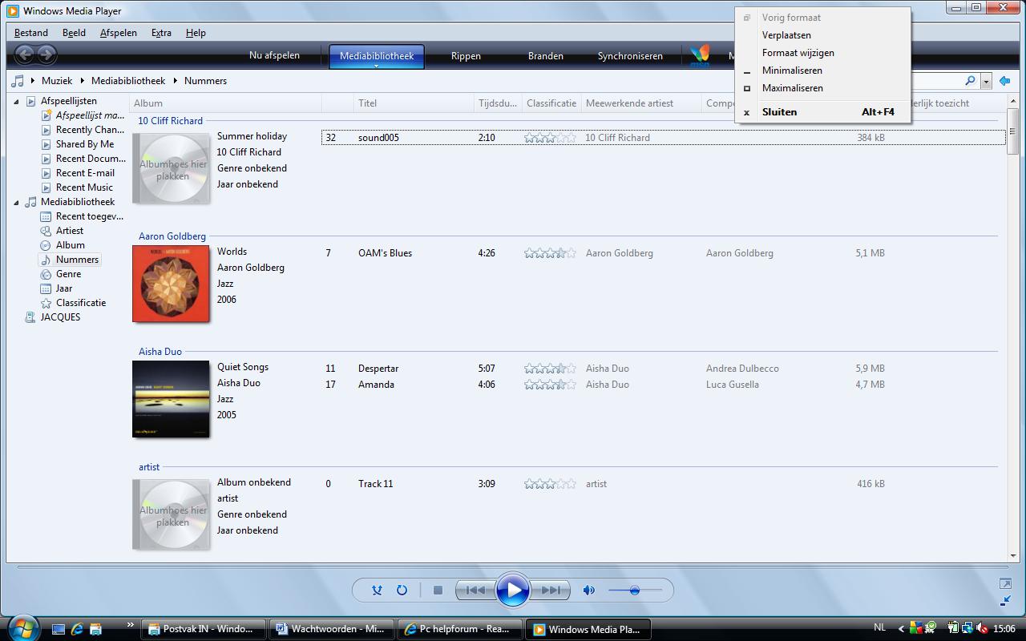The image size is (1026, 641).
Task: Go forward with the navigation arrow
Action: point(47,54)
